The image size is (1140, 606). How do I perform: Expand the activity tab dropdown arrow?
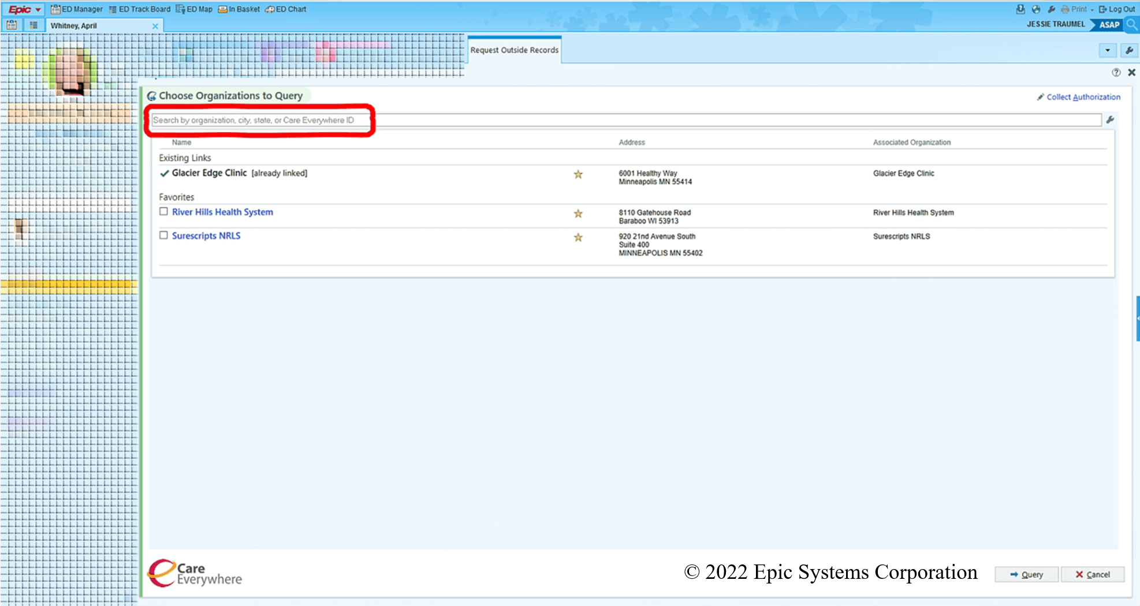click(x=1108, y=50)
